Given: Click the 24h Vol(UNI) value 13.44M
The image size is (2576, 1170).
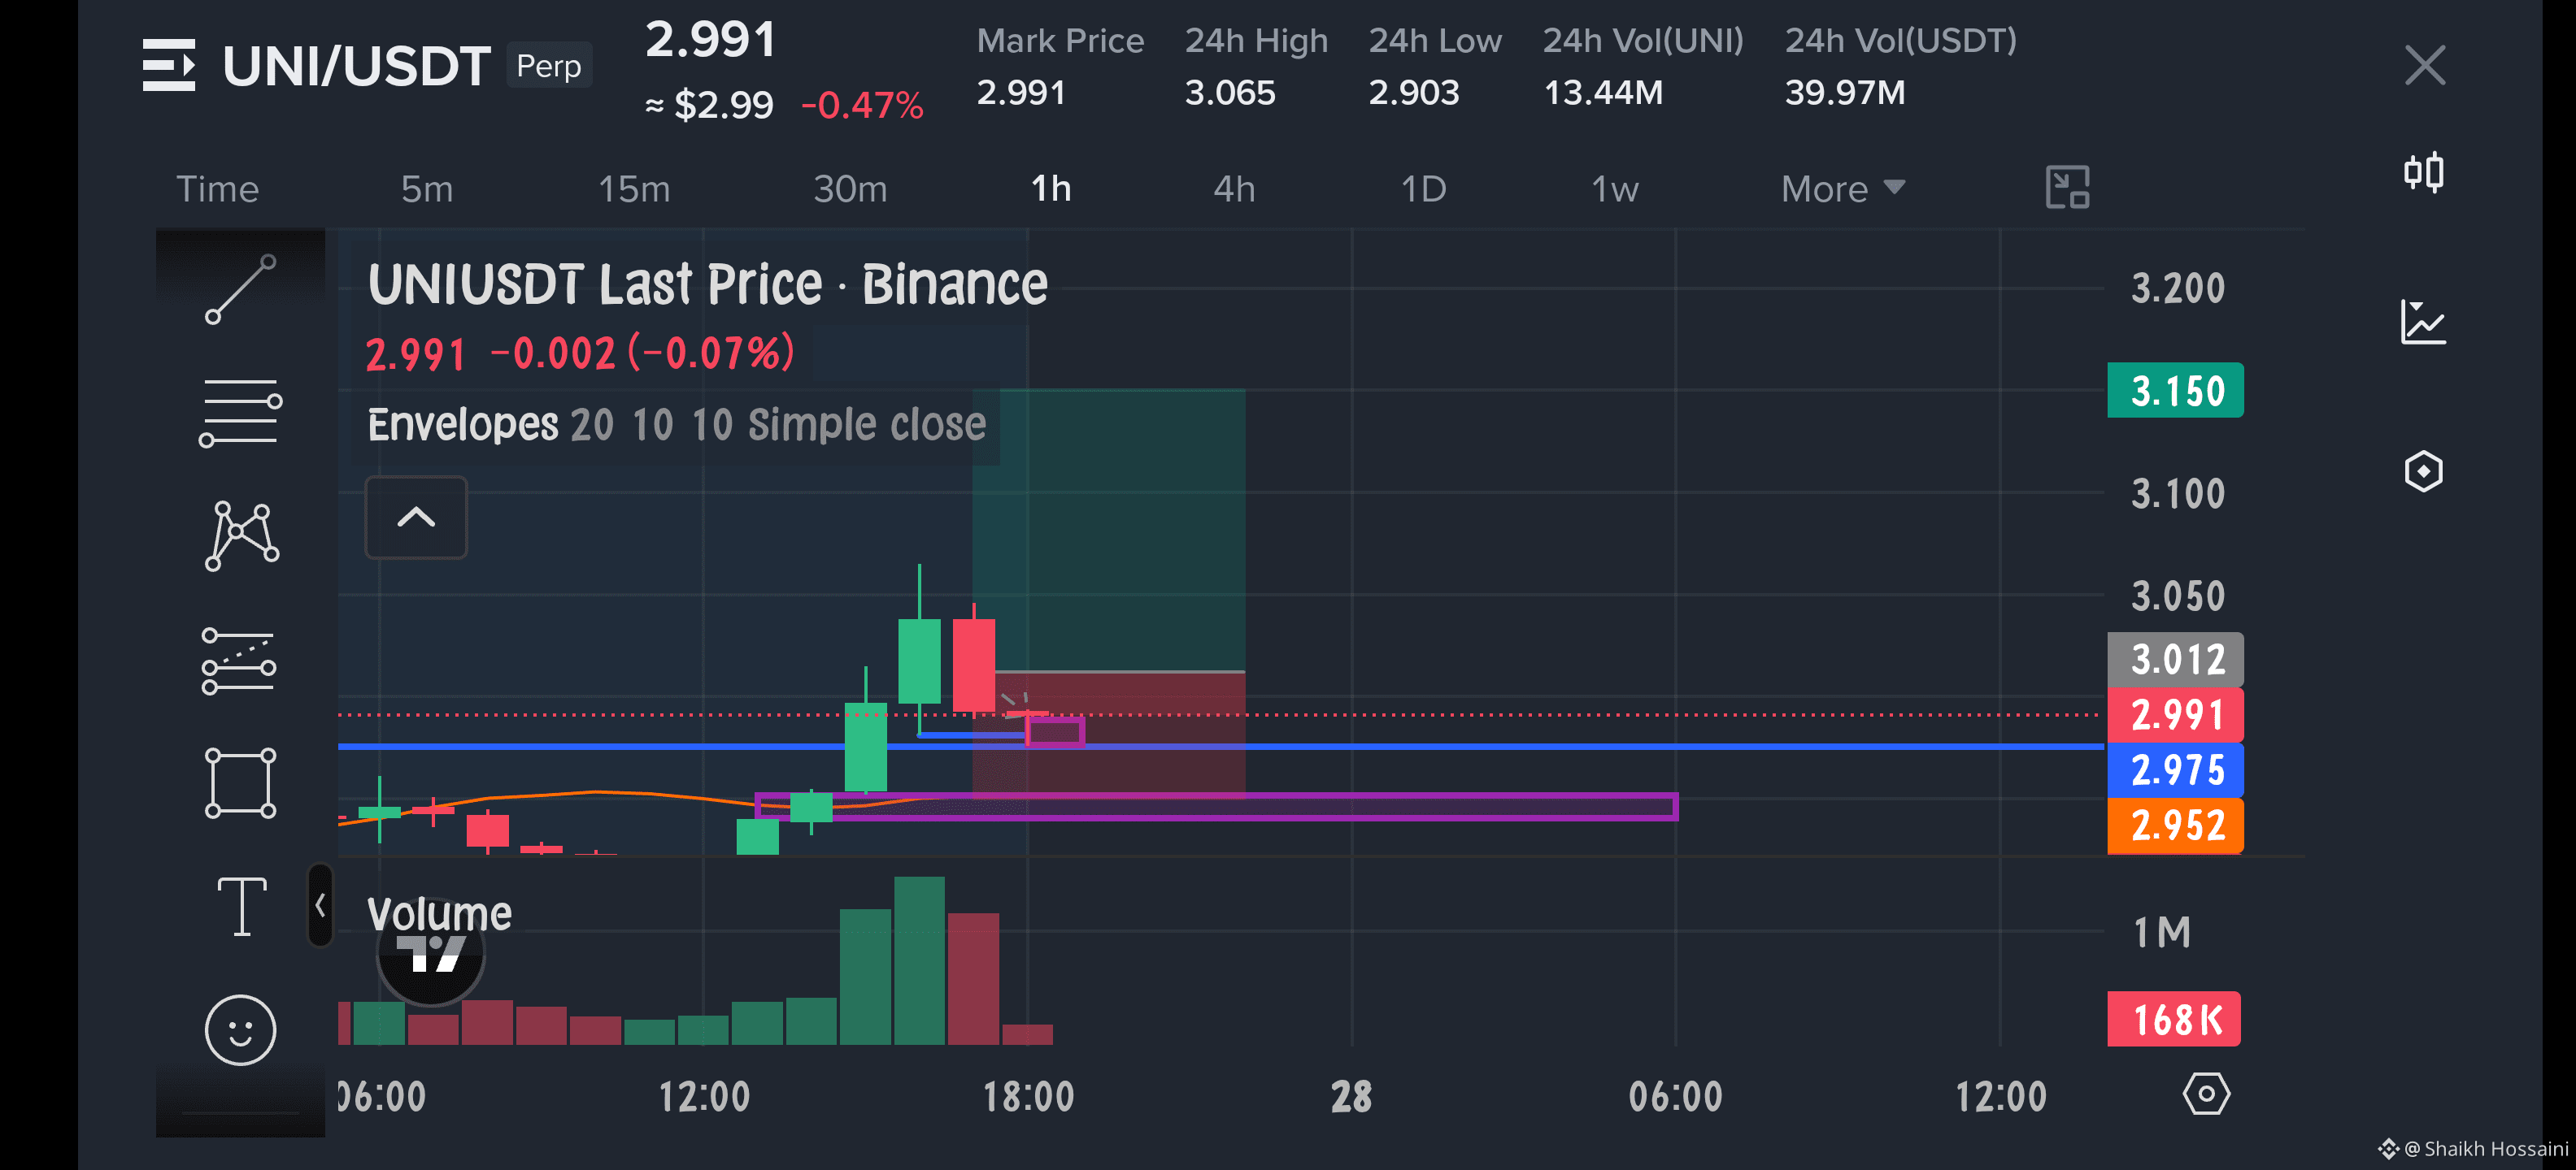Looking at the screenshot, I should point(1603,92).
